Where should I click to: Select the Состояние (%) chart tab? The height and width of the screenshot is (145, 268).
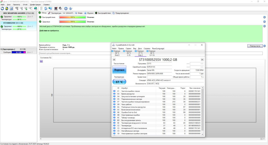tap(46, 58)
